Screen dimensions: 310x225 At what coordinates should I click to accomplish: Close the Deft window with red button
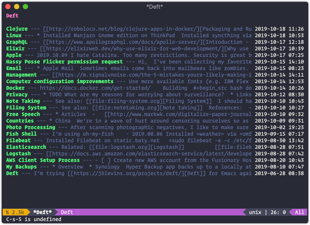pyautogui.click(x=8, y=7)
